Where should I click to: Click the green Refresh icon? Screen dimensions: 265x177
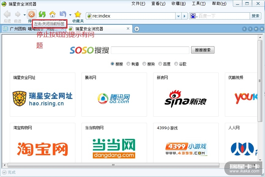pyautogui.click(x=42, y=14)
